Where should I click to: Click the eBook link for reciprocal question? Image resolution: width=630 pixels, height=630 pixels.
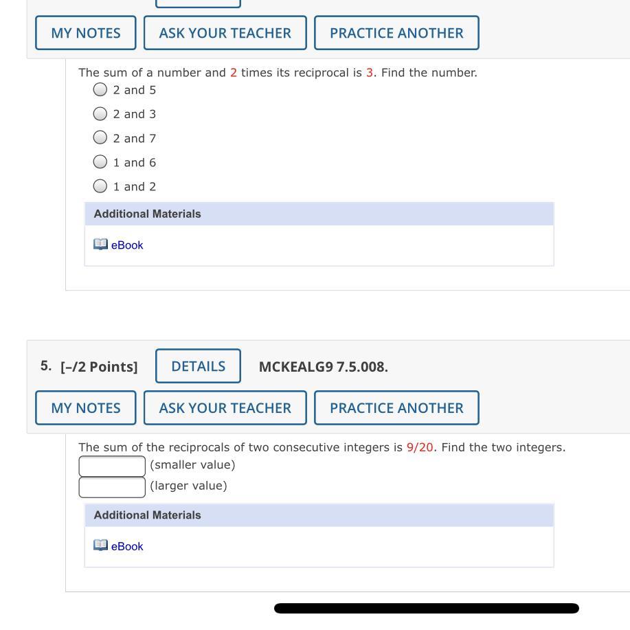127,245
